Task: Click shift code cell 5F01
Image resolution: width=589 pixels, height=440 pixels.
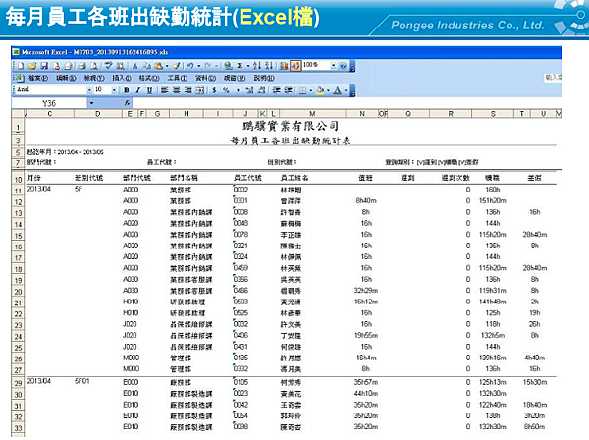Action: [x=82, y=381]
